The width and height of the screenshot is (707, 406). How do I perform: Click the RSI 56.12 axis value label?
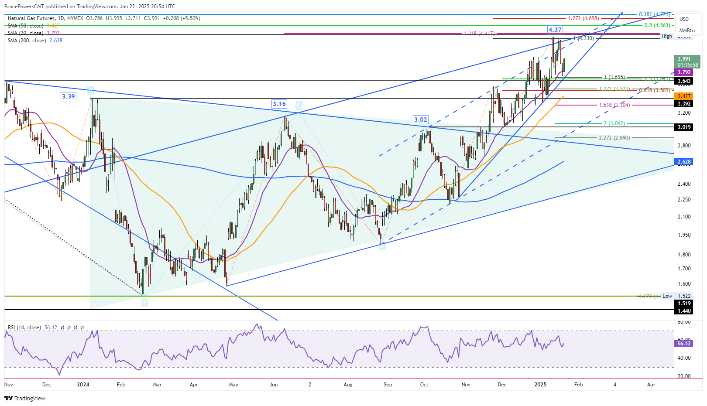click(x=684, y=344)
